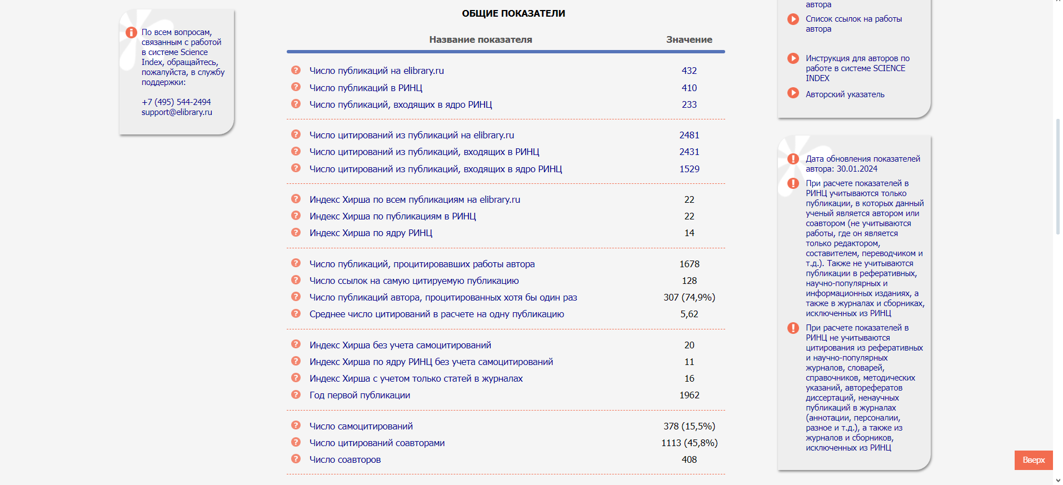Open 'Число публикаций на elibrary.ru' link

(377, 71)
